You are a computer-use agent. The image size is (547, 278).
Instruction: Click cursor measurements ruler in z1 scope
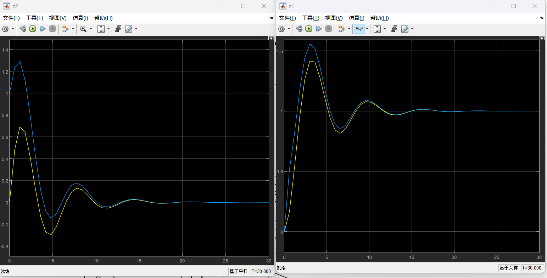[405, 29]
